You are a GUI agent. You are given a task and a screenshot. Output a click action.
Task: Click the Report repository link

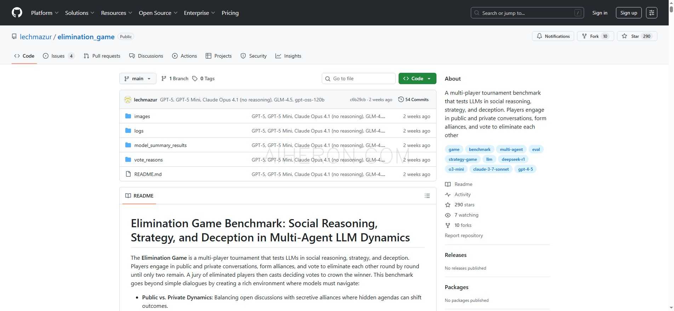[464, 235]
